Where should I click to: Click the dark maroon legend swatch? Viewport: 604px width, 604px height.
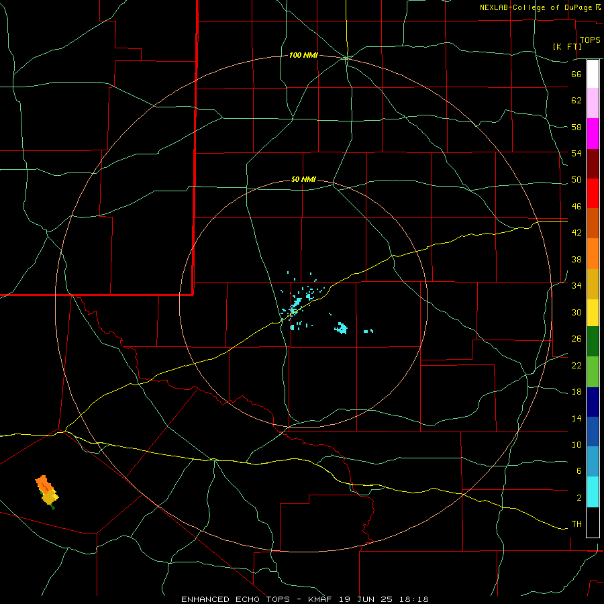pyautogui.click(x=593, y=163)
